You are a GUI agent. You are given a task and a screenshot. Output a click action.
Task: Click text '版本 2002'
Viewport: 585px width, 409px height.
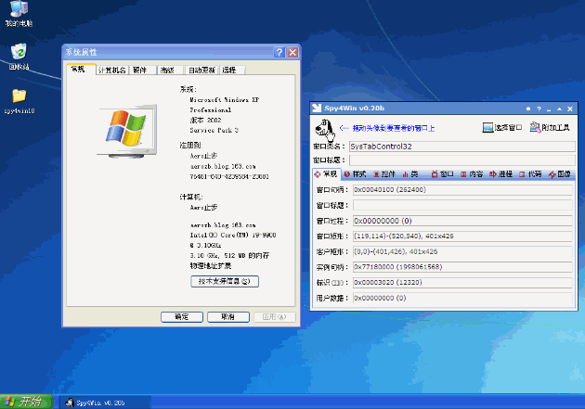point(205,121)
